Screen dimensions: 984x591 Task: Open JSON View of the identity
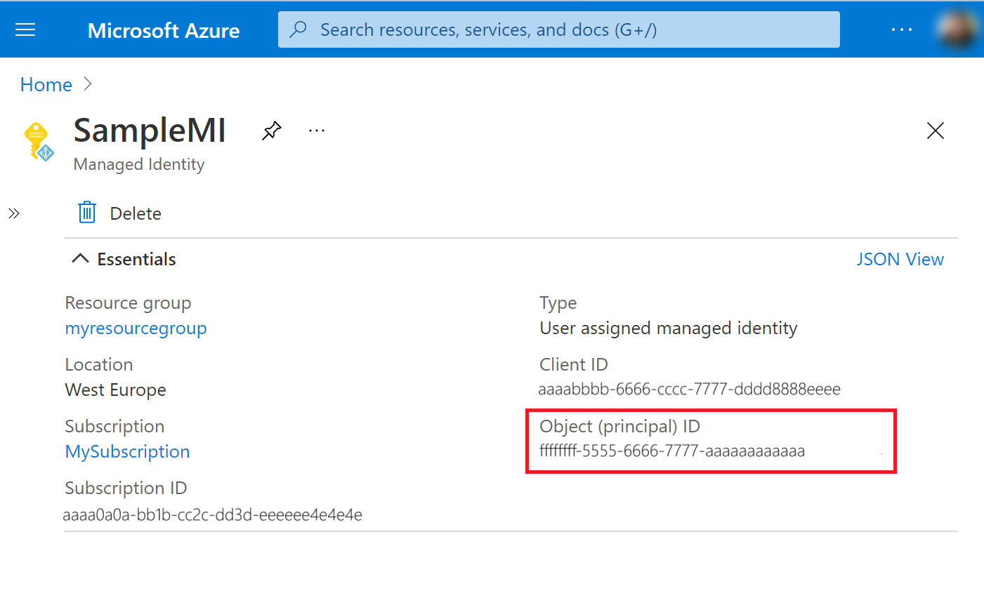[900, 259]
